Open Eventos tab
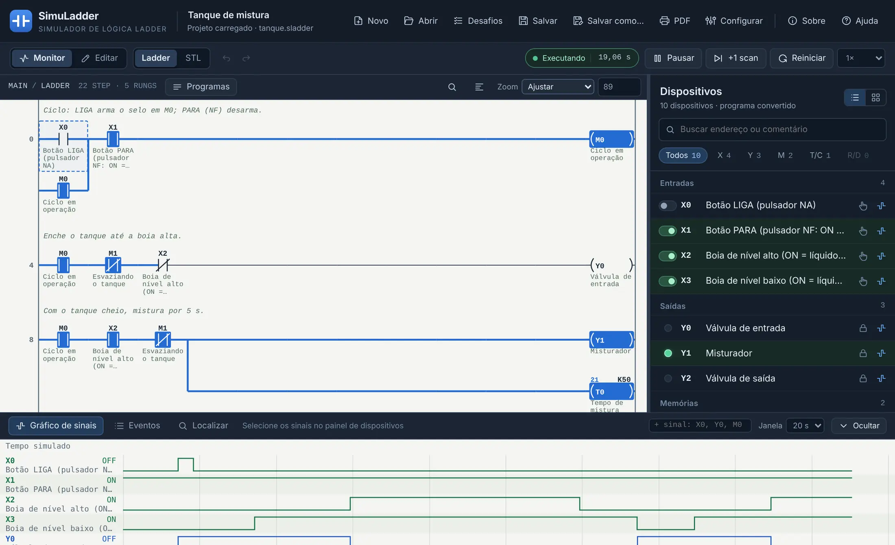Screen dimensions: 895x545 [x=138, y=426]
